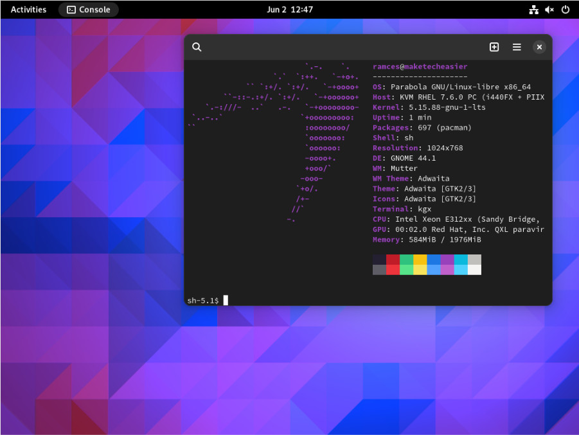Open a new terminal tab
Image resolution: width=579 pixels, height=435 pixels.
(494, 47)
